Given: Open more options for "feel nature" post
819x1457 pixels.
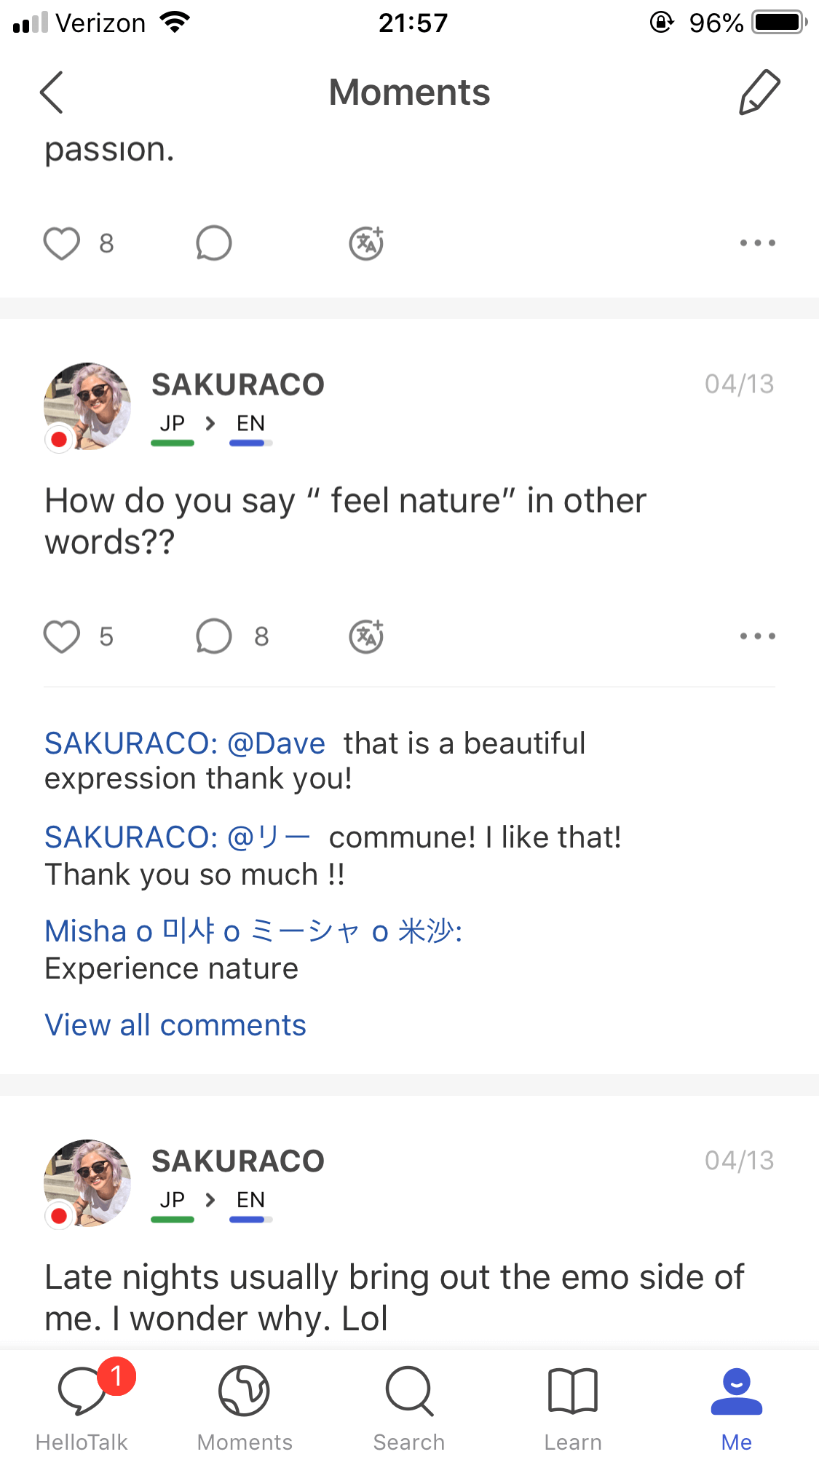Looking at the screenshot, I should (x=757, y=636).
